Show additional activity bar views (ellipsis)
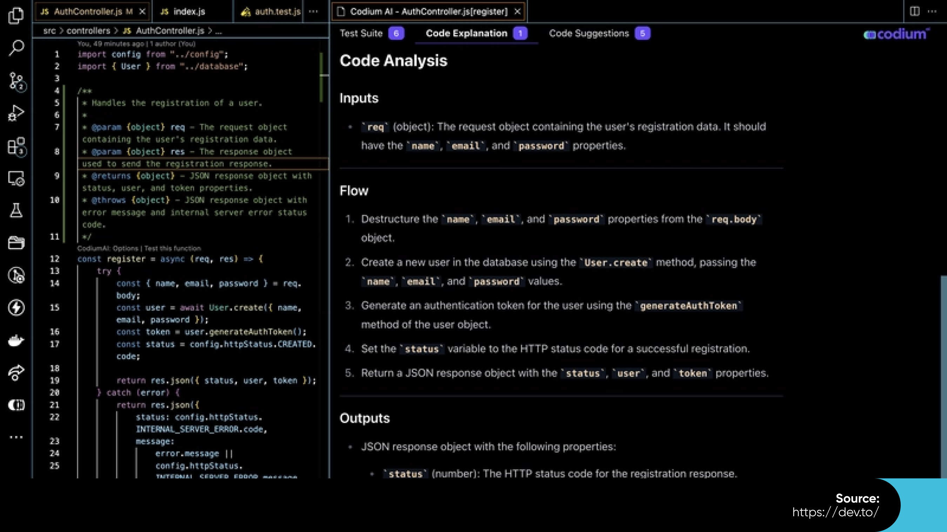Viewport: 947px width, 532px height. click(16, 437)
